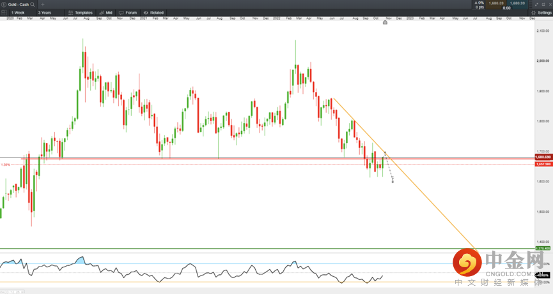Click the buy price 1,680.99 button
The height and width of the screenshot is (294, 553).
tap(517, 3)
